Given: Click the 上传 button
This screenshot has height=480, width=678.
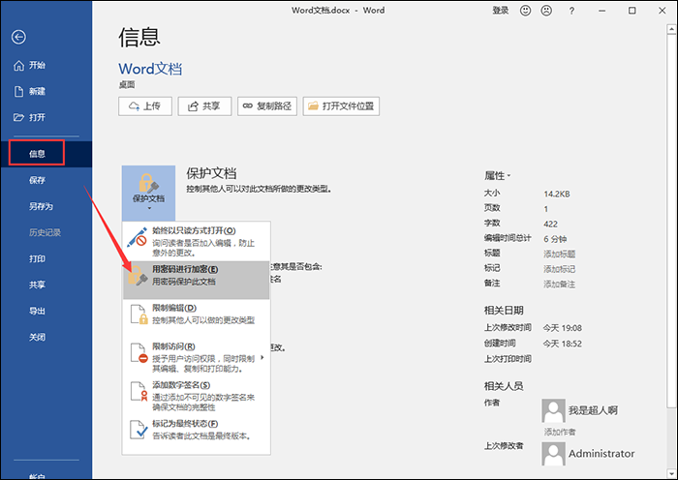Looking at the screenshot, I should click(x=145, y=105).
